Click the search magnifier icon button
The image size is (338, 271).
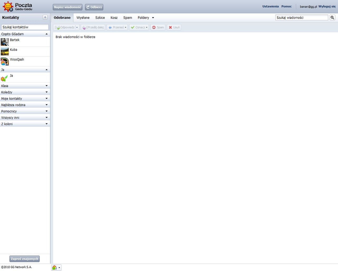[332, 17]
